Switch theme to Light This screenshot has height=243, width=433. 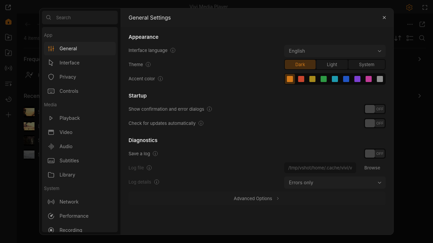(x=332, y=64)
